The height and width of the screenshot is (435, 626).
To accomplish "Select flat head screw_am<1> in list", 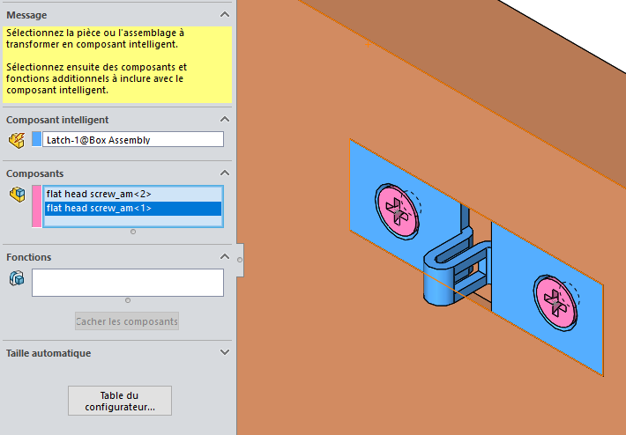I will point(133,208).
